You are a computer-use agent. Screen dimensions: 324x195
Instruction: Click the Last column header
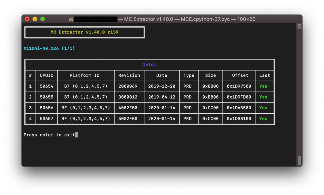tap(265, 75)
